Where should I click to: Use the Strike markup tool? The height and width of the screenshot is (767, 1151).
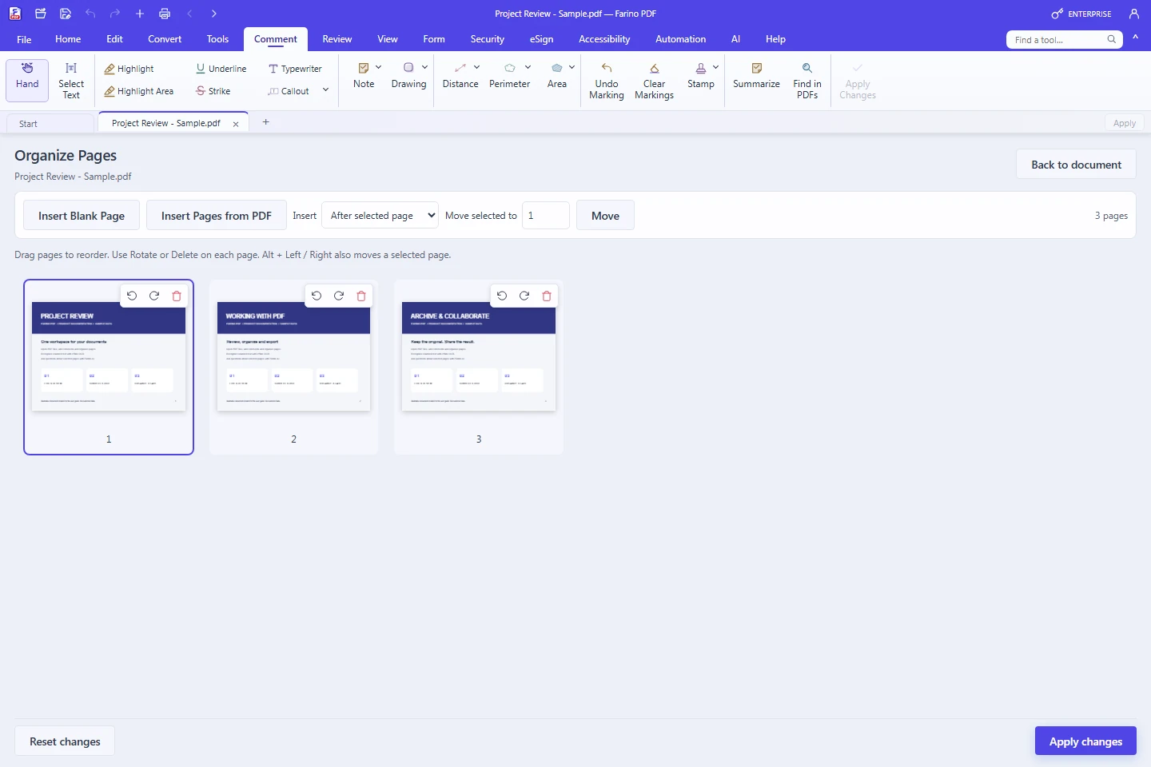point(213,91)
